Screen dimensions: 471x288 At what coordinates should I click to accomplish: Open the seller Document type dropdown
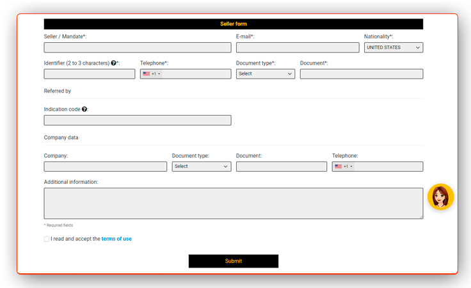(266, 73)
